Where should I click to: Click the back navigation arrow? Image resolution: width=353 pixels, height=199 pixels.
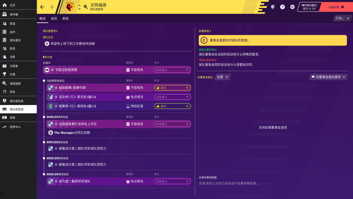tap(42, 7)
